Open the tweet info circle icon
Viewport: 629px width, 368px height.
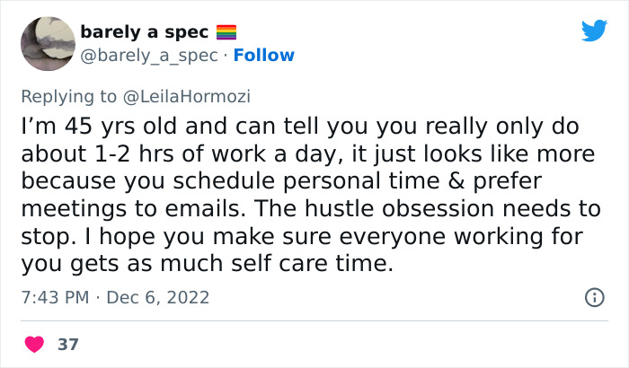coord(595,297)
